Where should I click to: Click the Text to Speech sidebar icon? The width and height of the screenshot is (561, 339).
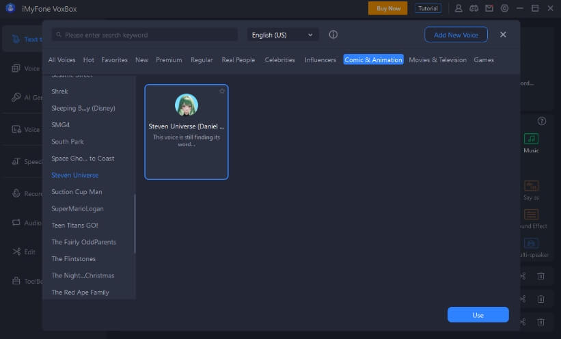tap(16, 39)
